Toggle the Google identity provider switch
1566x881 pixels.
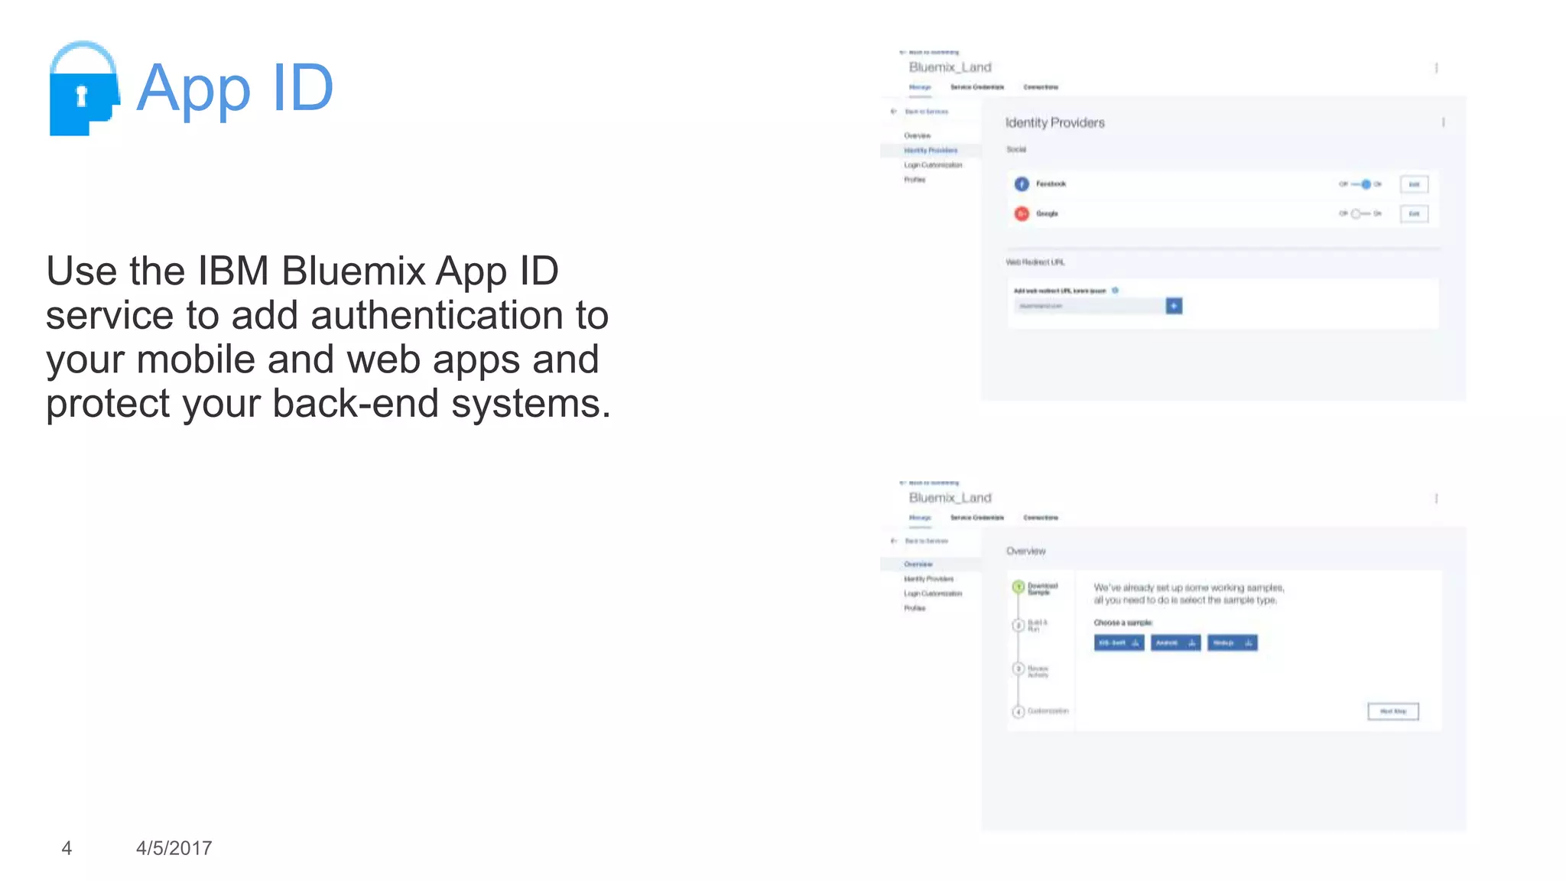1360,214
